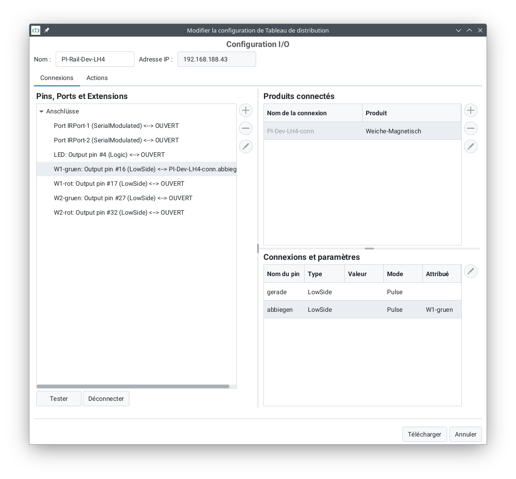
Task: Cancel the dialog with Annuler
Action: tap(465, 434)
